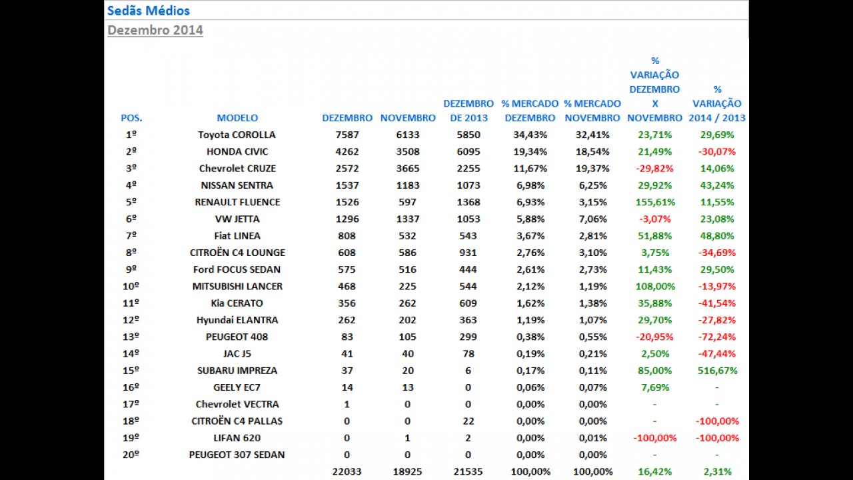Select the 'Fiat LINEA' model cell
This screenshot has width=853, height=480.
coord(237,236)
